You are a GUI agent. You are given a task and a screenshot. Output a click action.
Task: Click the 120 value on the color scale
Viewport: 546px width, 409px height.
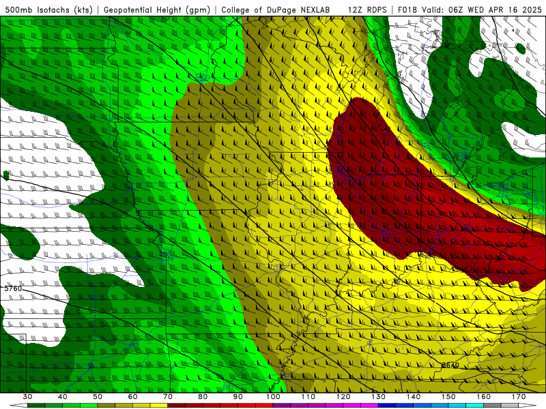point(343,397)
